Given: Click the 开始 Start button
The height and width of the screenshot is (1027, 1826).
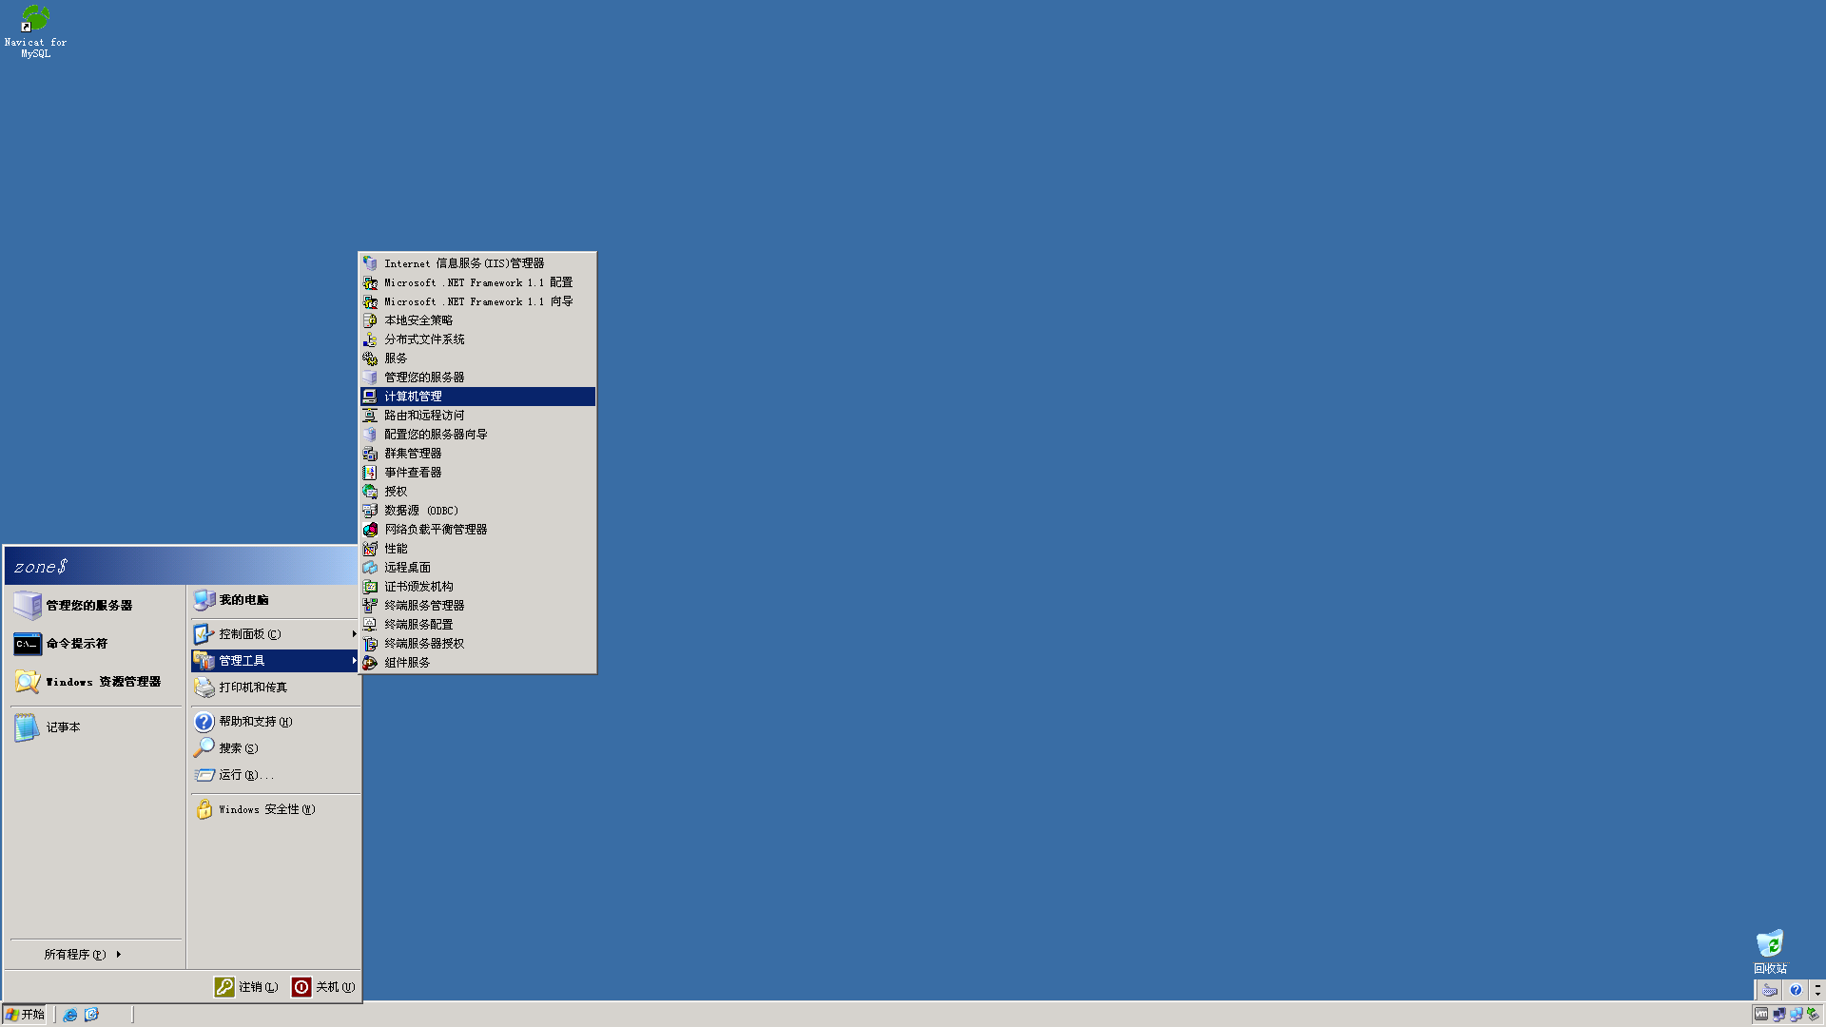Looking at the screenshot, I should pos(26,1015).
